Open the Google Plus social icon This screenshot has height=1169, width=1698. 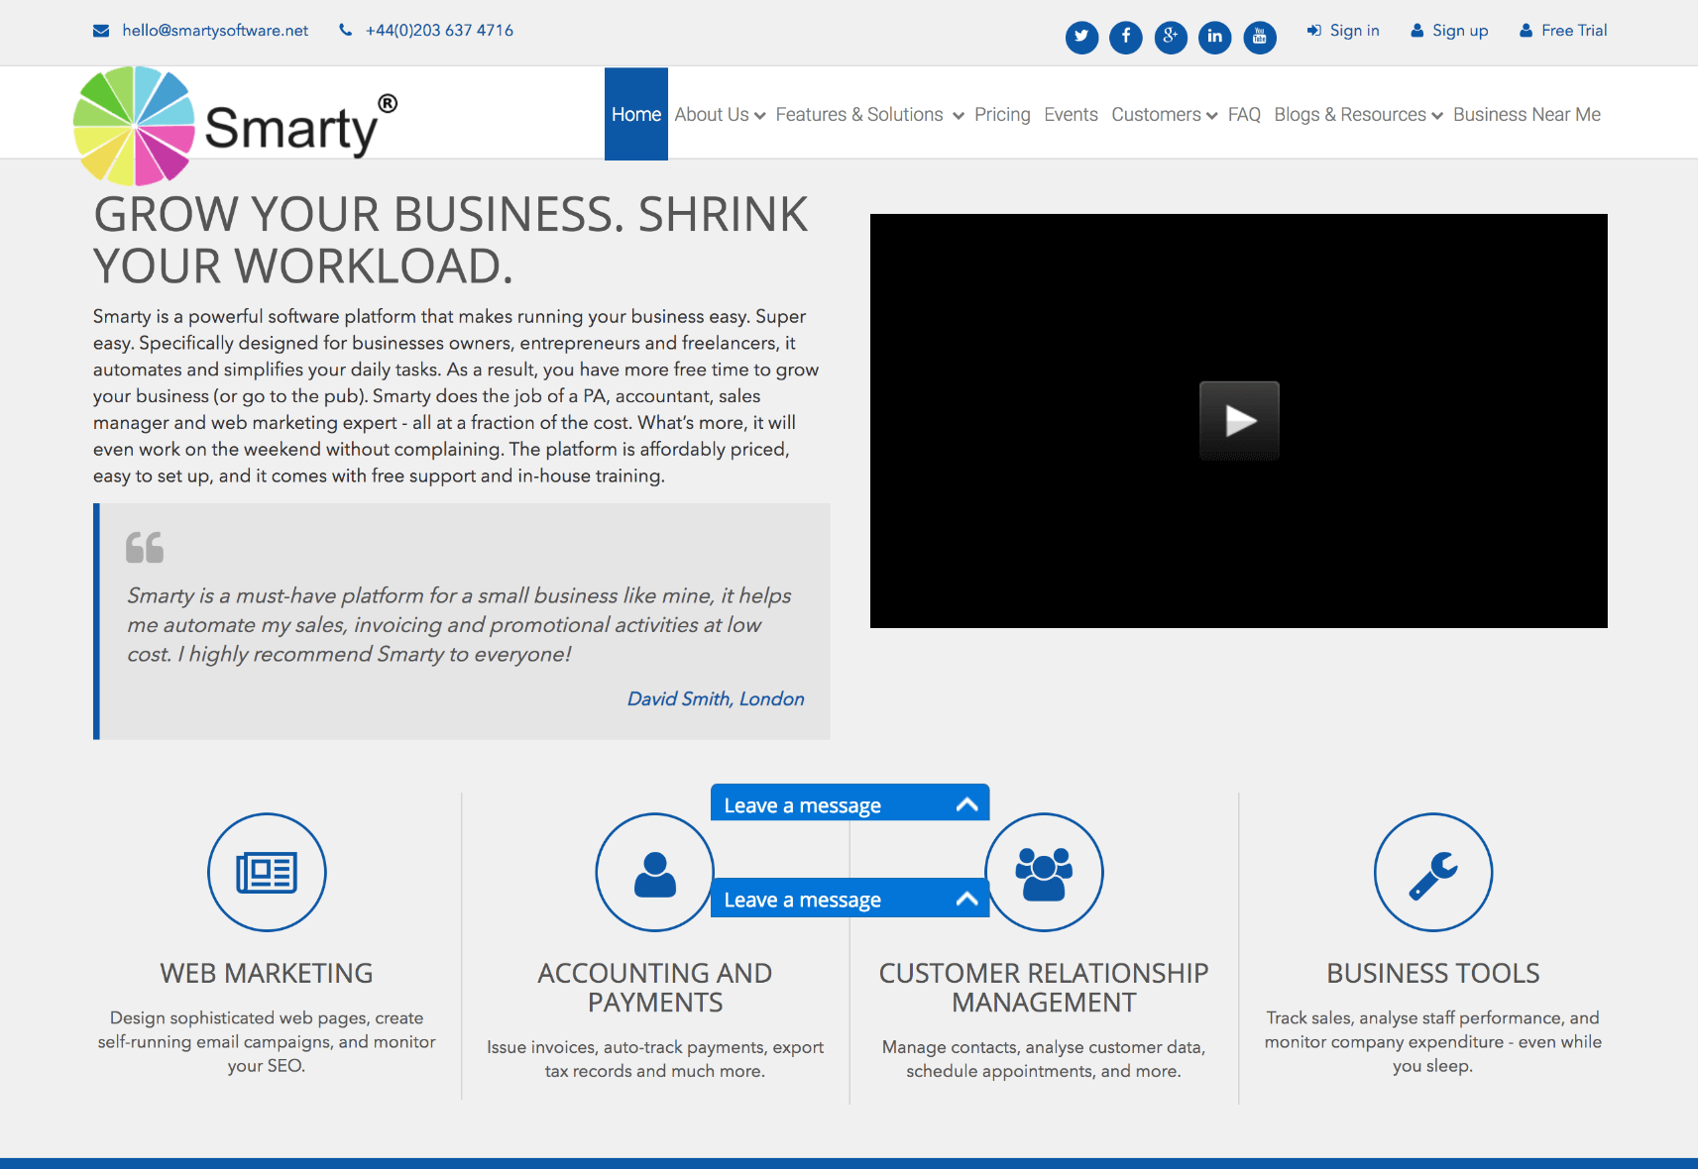pos(1171,38)
